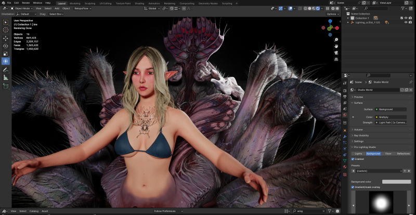Choose the Annotate tool
This screenshot has width=416, height=215.
pos(6,70)
